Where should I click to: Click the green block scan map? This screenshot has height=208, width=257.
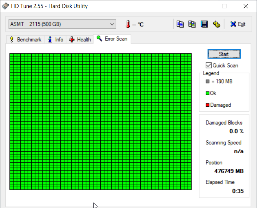click(100, 122)
